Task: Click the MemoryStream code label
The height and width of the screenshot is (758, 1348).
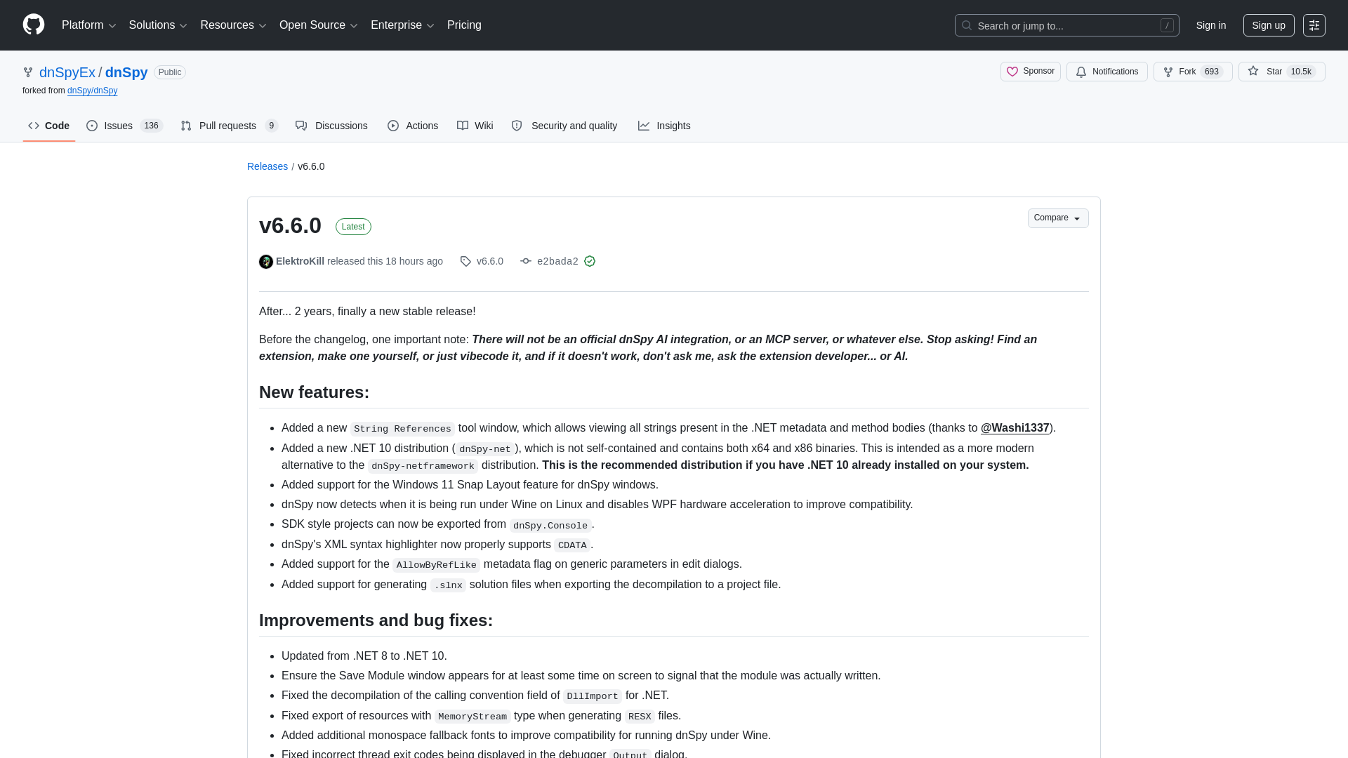Action: click(x=473, y=717)
